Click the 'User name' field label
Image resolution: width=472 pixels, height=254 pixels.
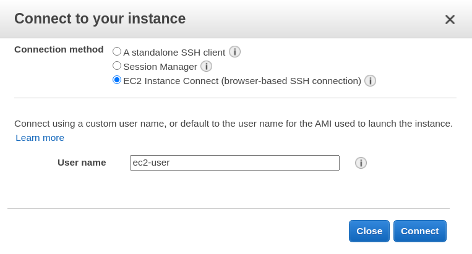(x=82, y=163)
